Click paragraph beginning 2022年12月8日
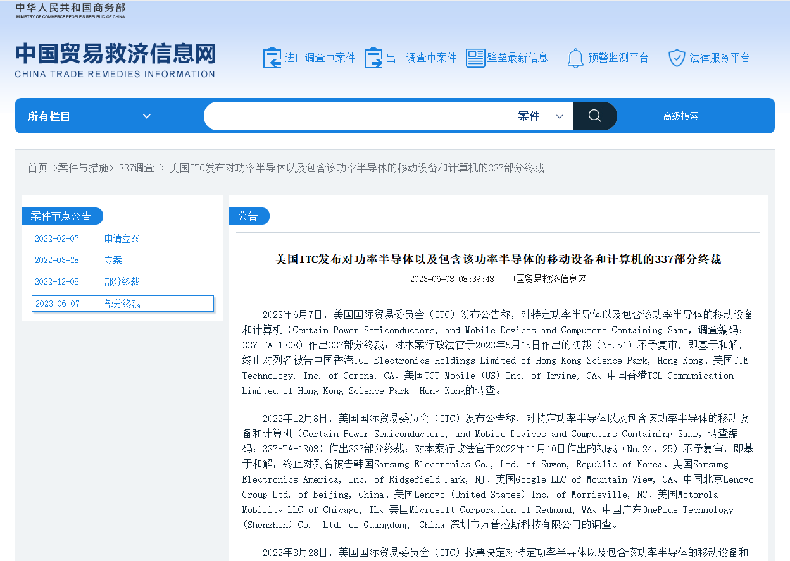Screen dimensions: 790x561 pyautogui.click(x=498, y=471)
